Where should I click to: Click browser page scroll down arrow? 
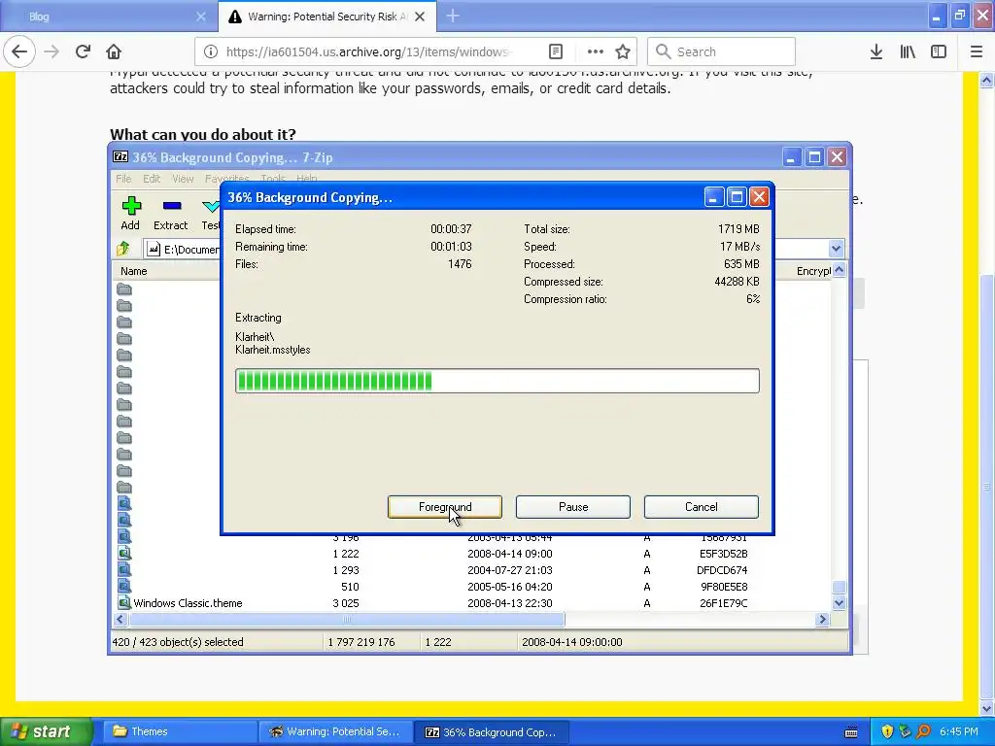[x=987, y=708]
